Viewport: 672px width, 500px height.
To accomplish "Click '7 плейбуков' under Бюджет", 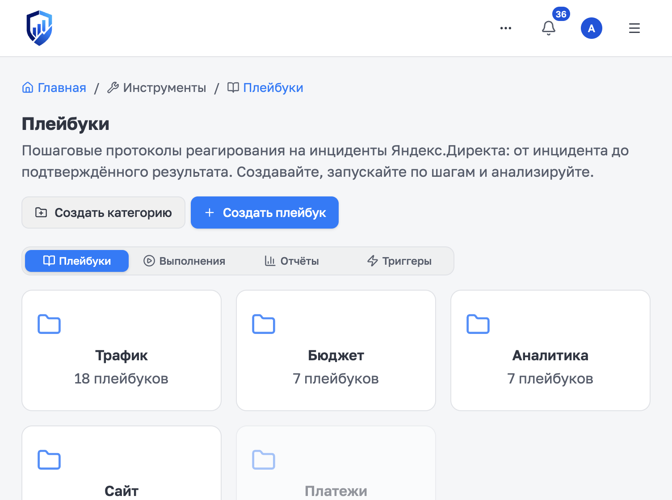I will pyautogui.click(x=336, y=379).
